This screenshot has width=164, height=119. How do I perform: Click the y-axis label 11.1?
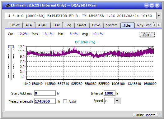21,51
